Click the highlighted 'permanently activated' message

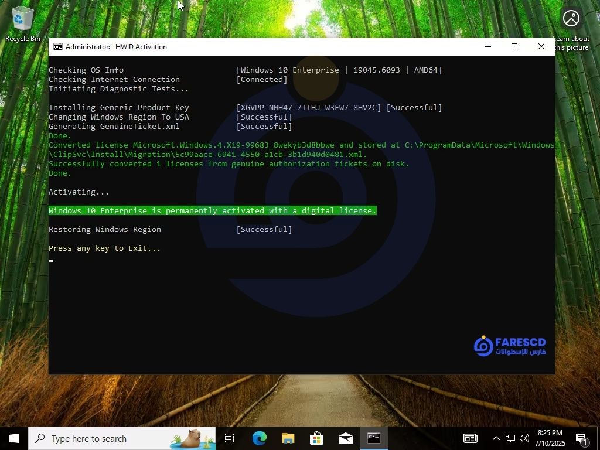click(x=212, y=210)
